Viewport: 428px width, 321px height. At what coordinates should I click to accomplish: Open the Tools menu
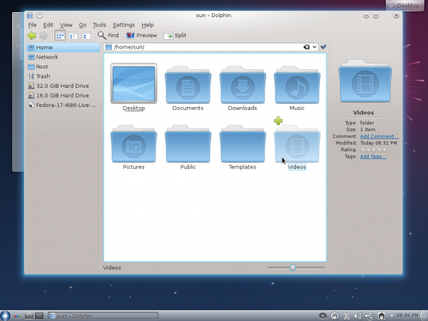click(x=99, y=25)
